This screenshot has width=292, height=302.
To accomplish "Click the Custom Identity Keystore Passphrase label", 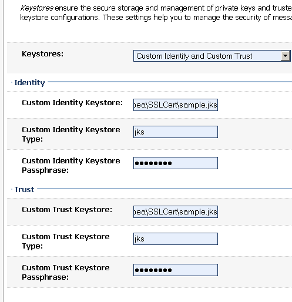I will pyautogui.click(x=71, y=166).
